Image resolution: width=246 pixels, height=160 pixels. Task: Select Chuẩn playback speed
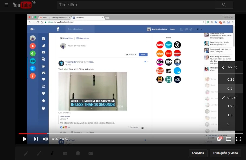tap(232, 97)
